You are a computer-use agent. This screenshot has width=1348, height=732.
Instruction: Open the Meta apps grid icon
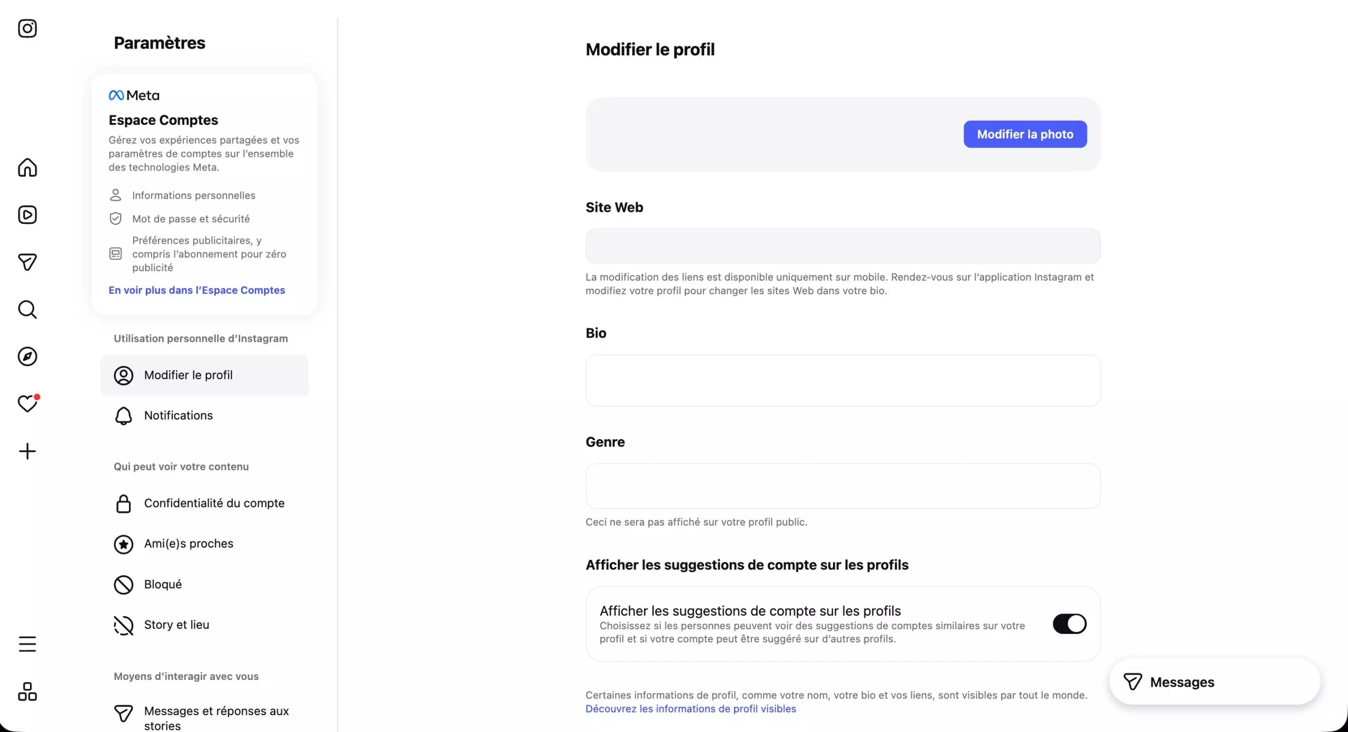click(27, 691)
